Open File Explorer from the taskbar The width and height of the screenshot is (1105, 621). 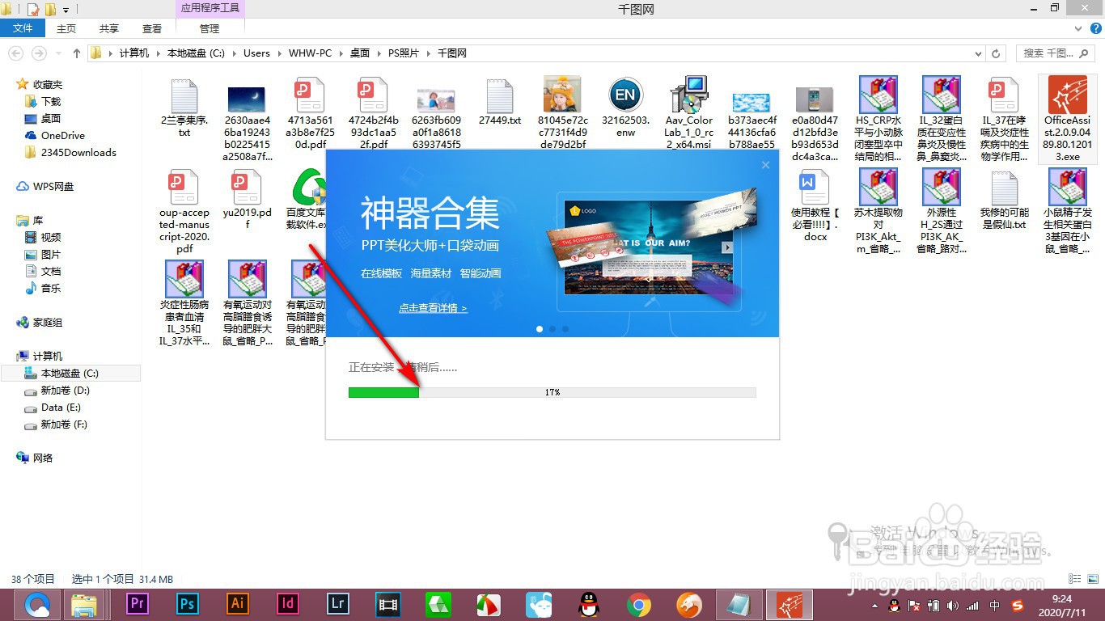click(85, 604)
